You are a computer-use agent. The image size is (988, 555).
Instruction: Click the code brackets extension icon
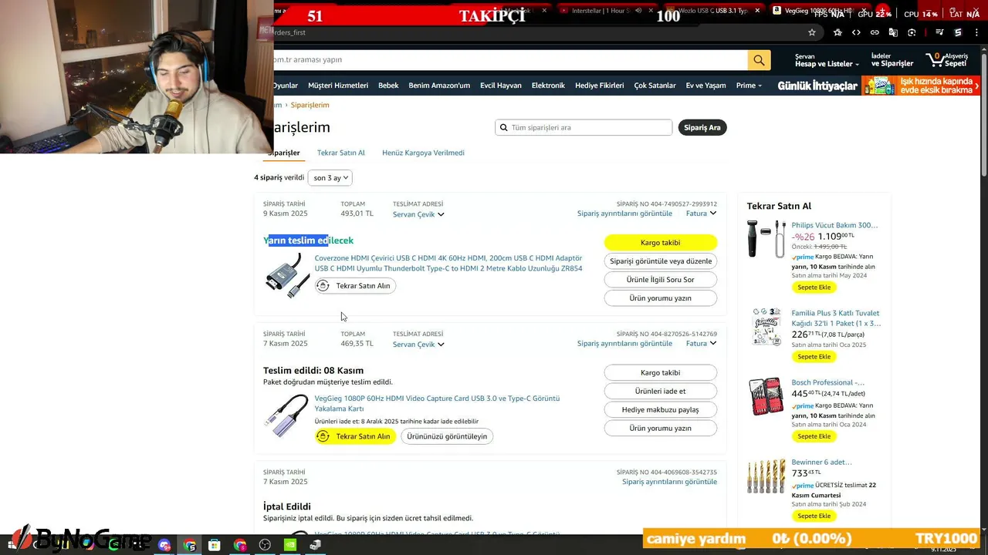tap(856, 32)
